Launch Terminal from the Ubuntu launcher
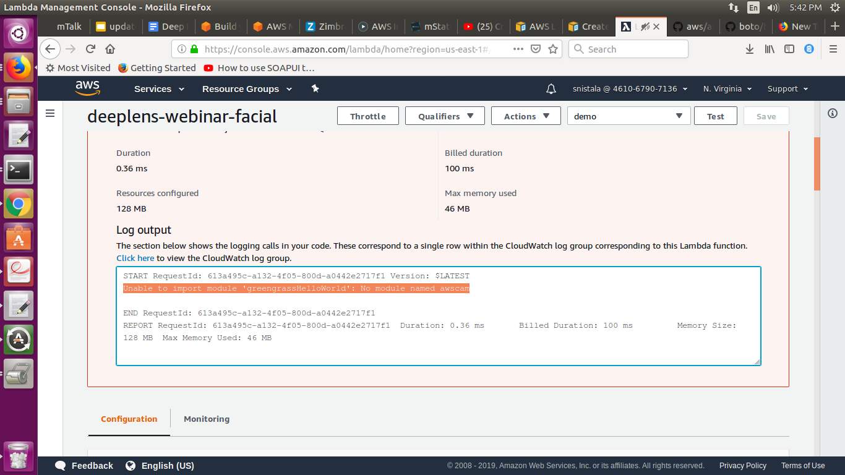Viewport: 845px width, 475px height. click(x=19, y=170)
